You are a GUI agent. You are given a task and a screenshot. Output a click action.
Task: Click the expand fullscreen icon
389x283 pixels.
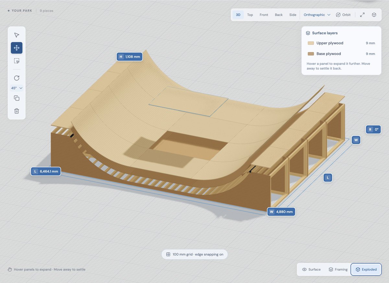tap(362, 15)
